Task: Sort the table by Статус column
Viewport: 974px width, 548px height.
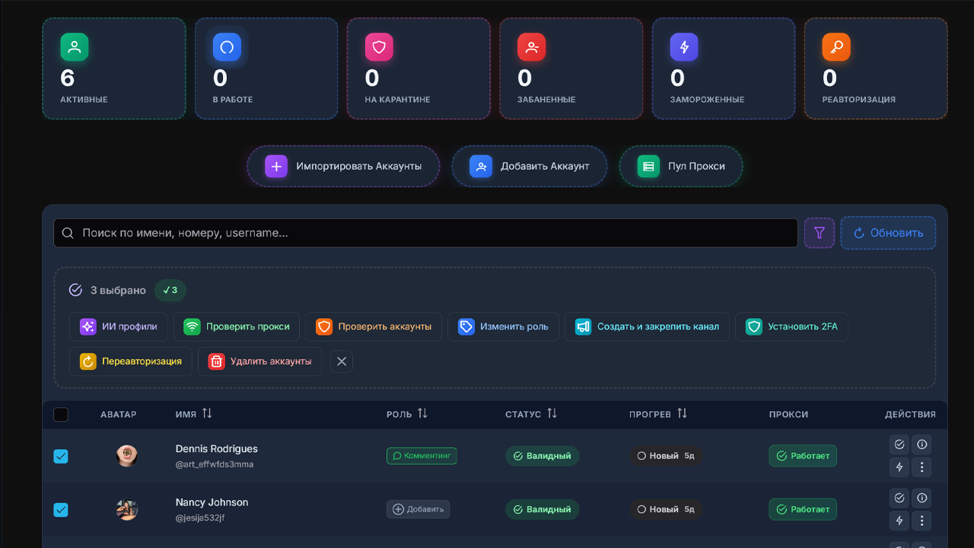Action: [x=531, y=414]
